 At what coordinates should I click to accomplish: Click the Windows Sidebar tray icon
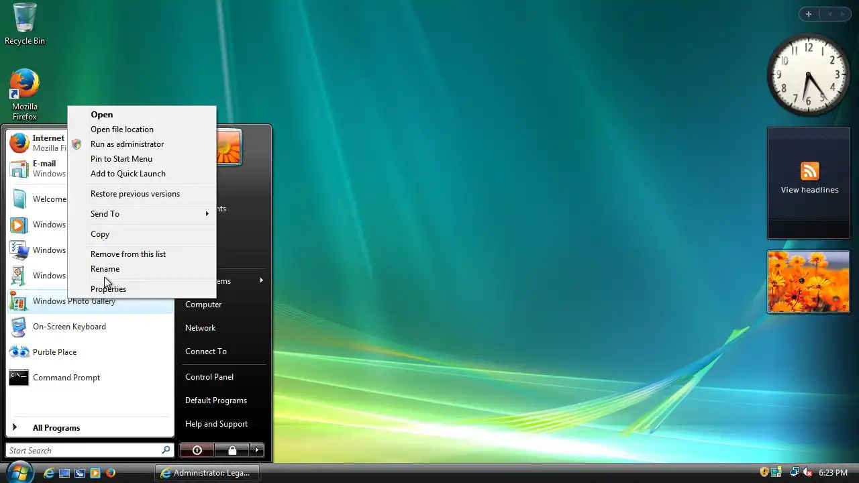click(776, 472)
